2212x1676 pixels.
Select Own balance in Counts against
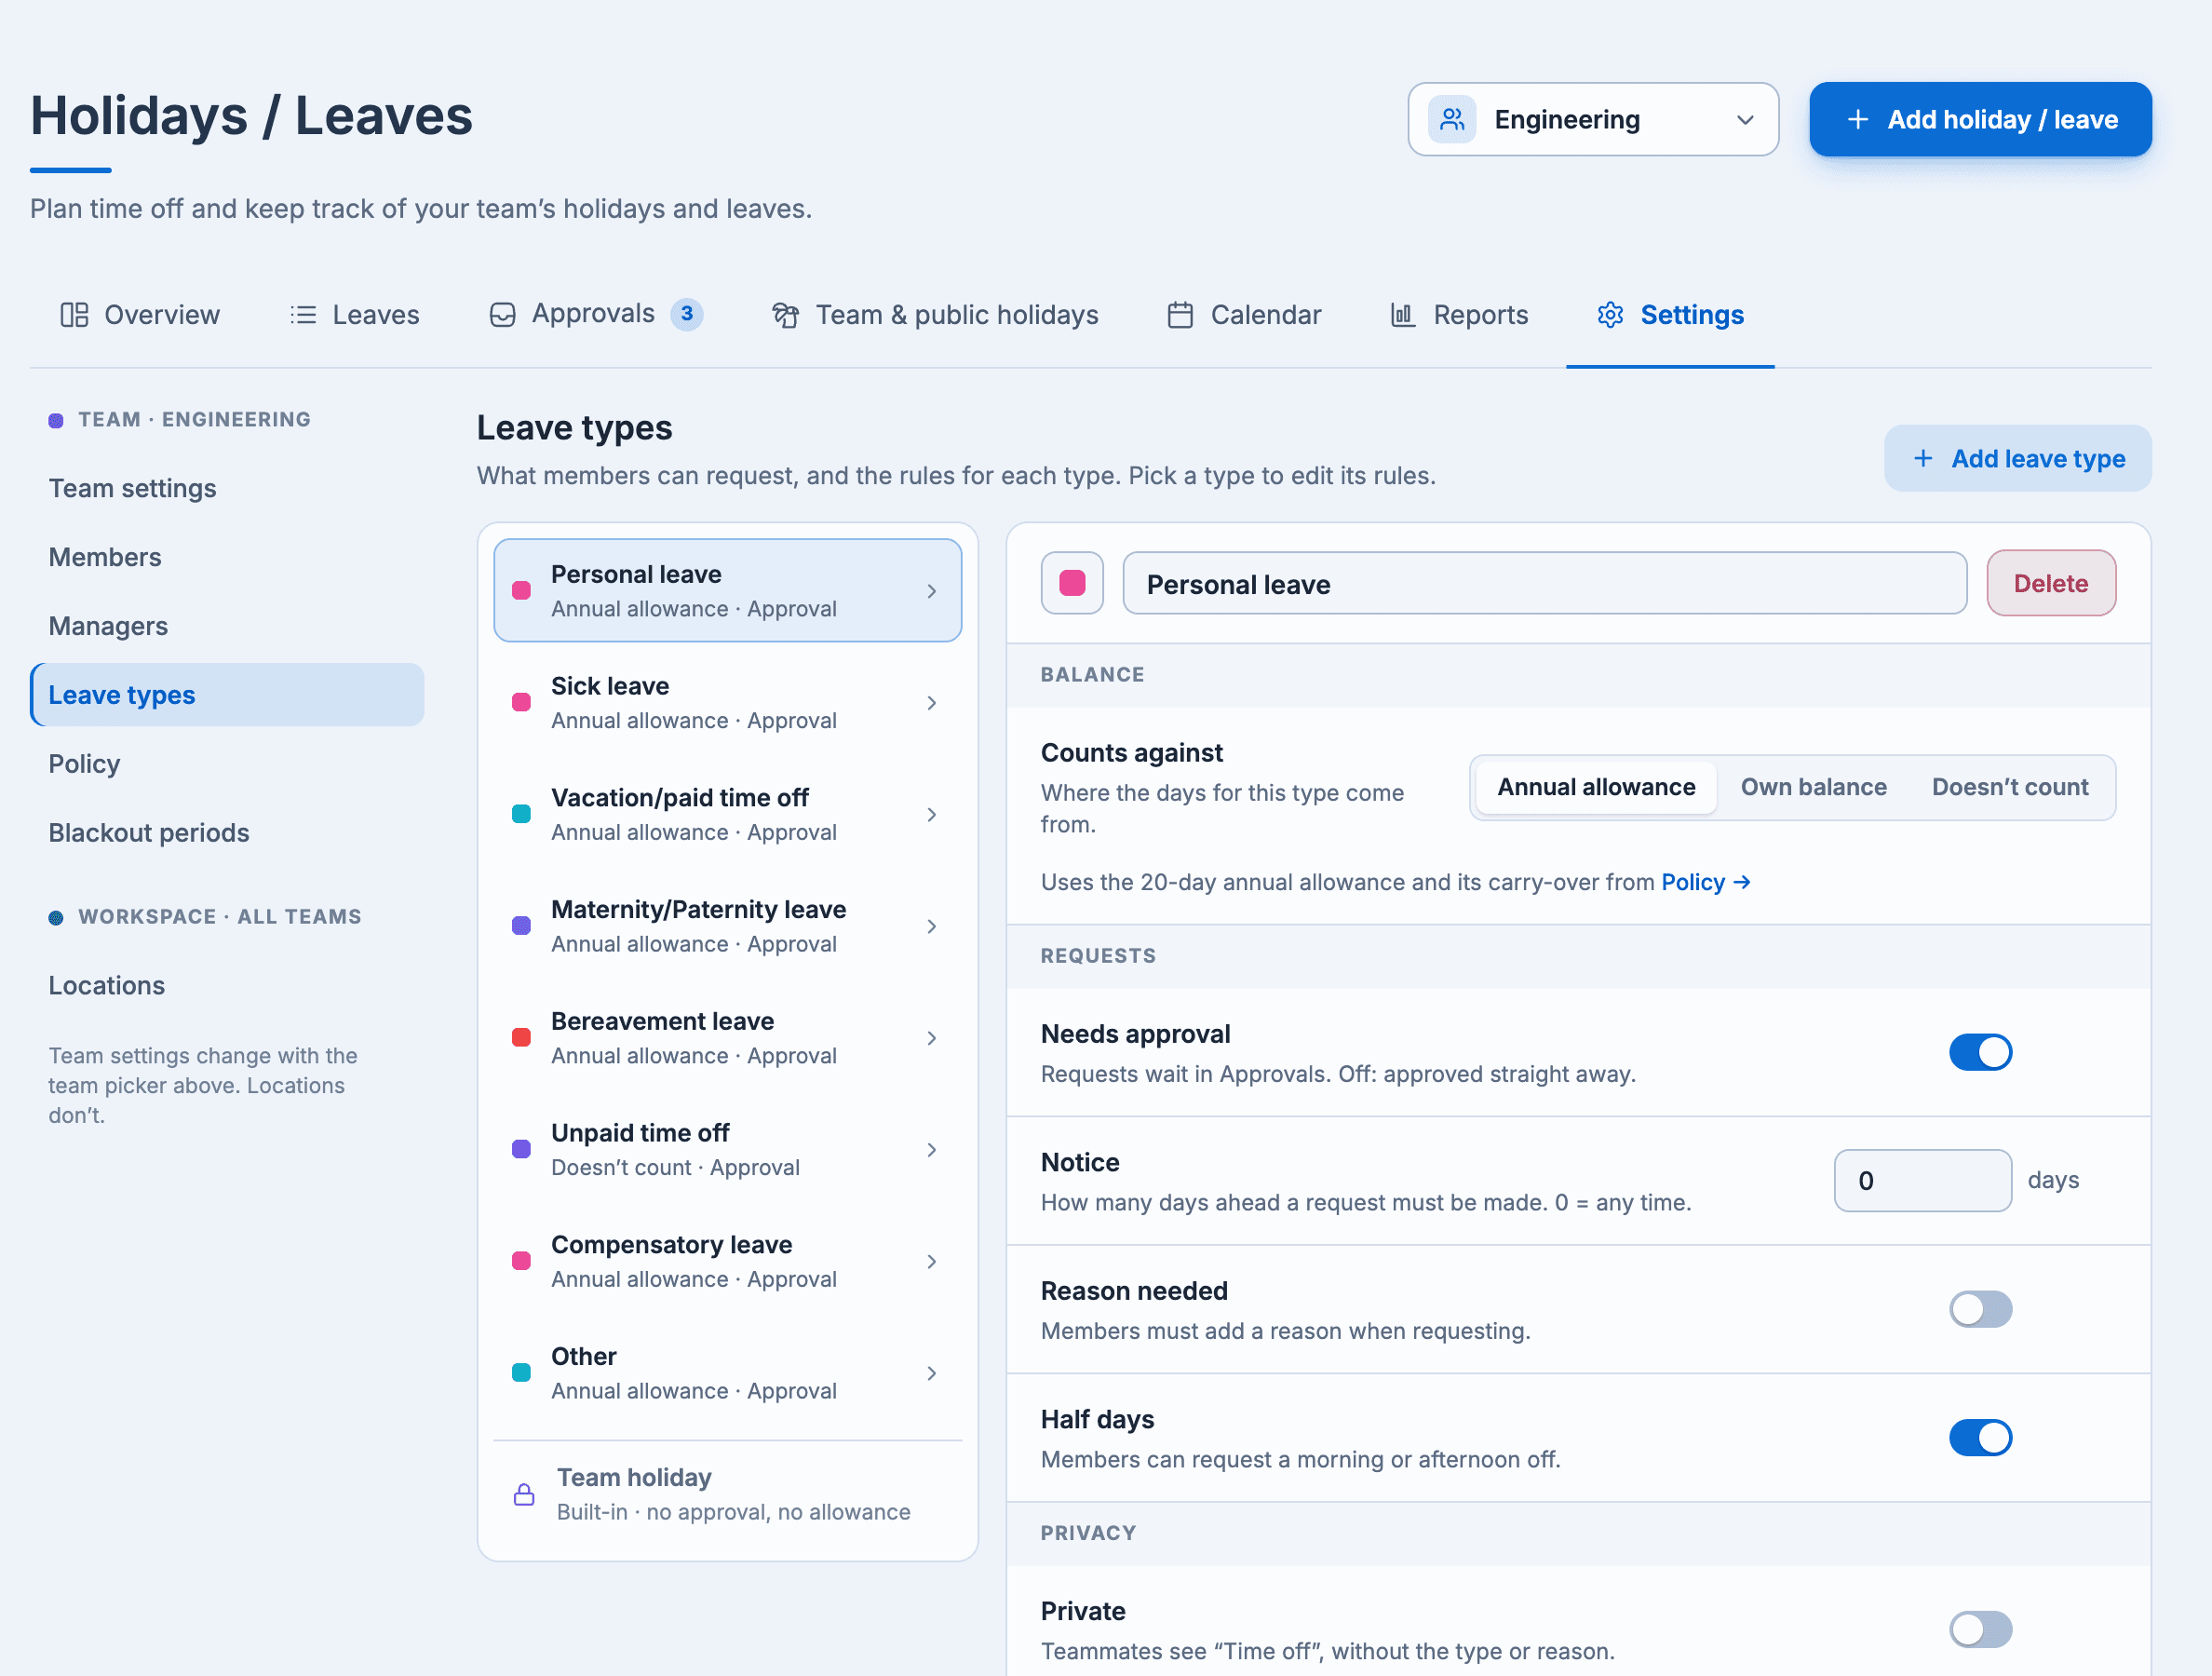pyautogui.click(x=1813, y=787)
